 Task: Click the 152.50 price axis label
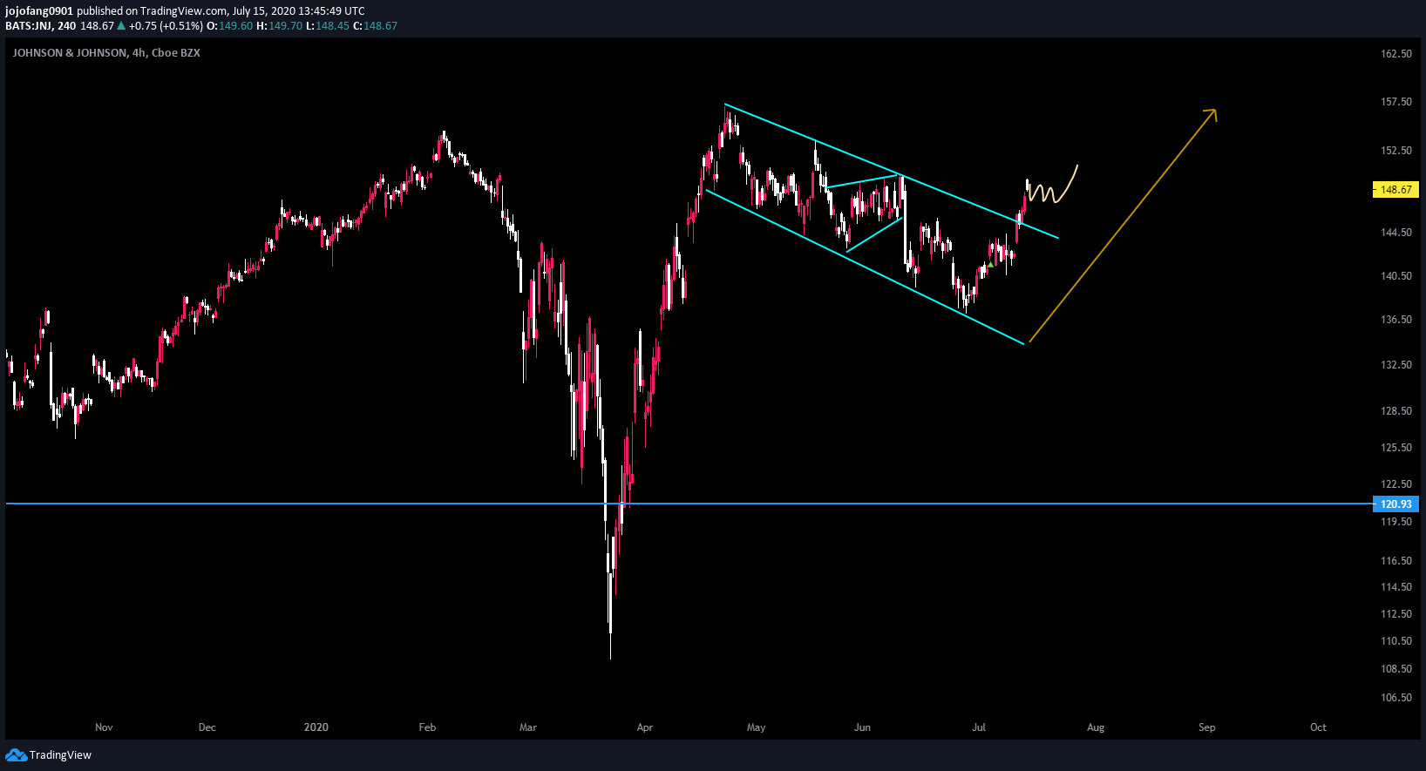(1396, 151)
